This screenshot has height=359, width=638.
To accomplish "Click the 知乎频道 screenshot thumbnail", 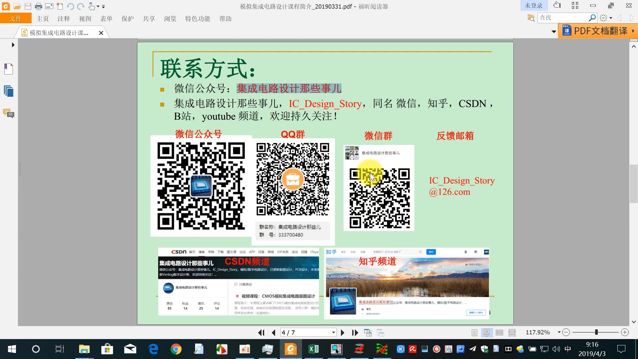I will click(407, 283).
